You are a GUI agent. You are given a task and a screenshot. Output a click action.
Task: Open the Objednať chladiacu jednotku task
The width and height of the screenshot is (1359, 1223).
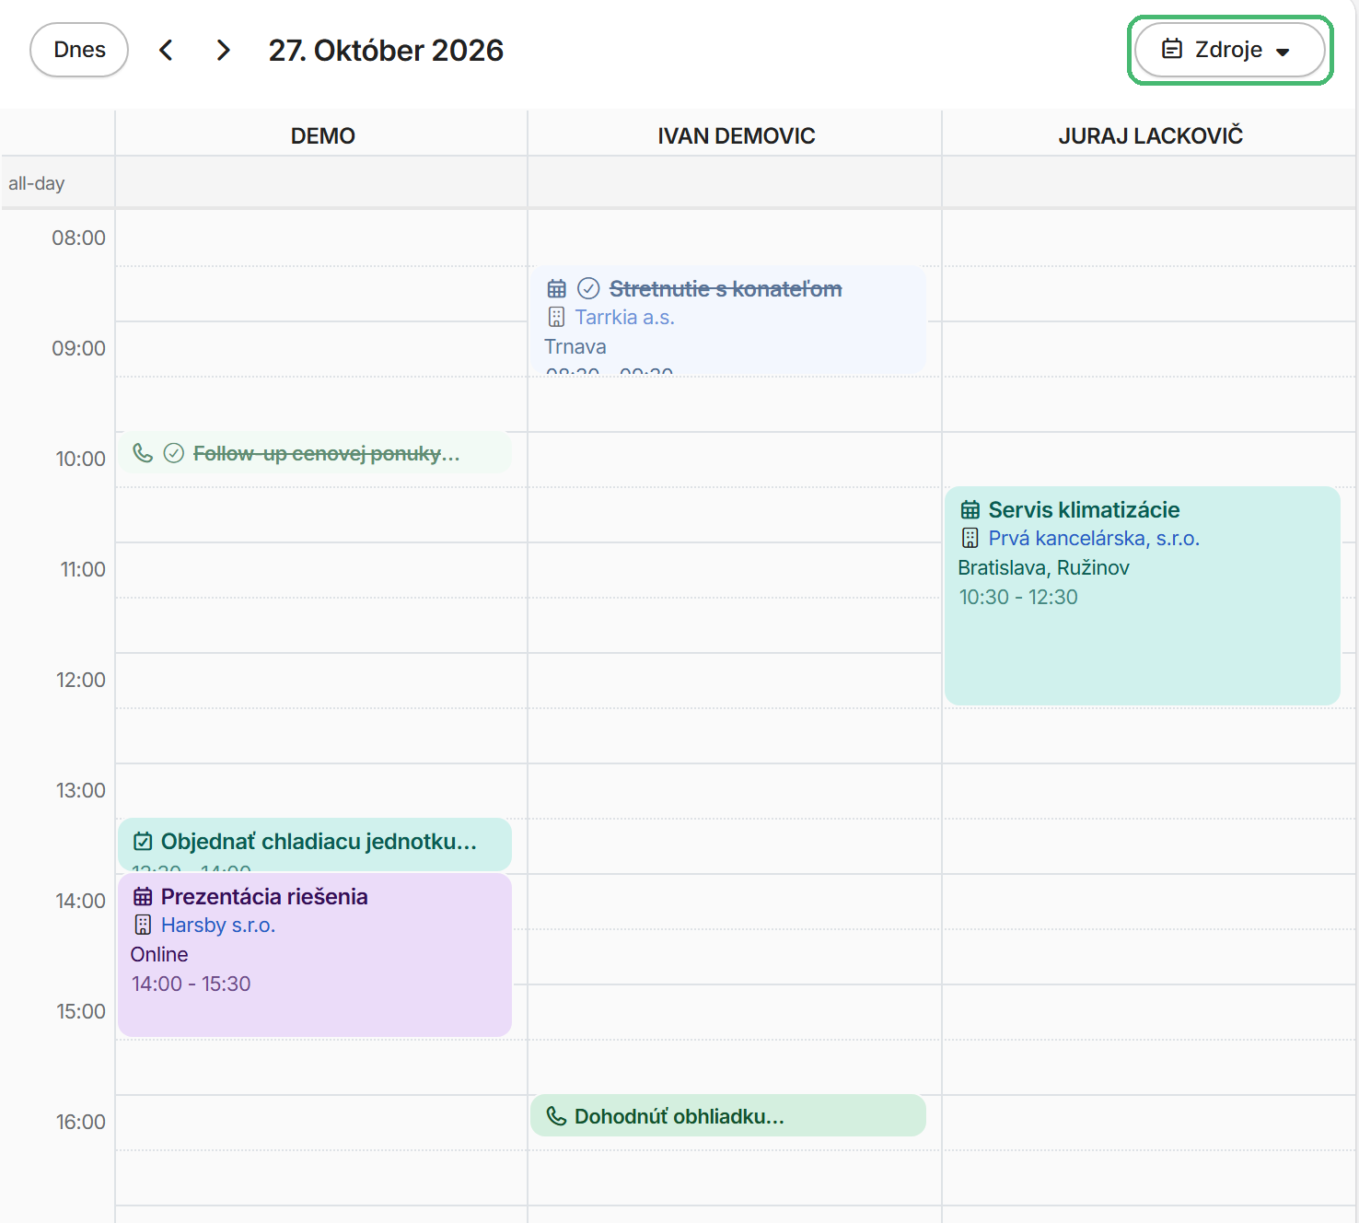click(315, 844)
